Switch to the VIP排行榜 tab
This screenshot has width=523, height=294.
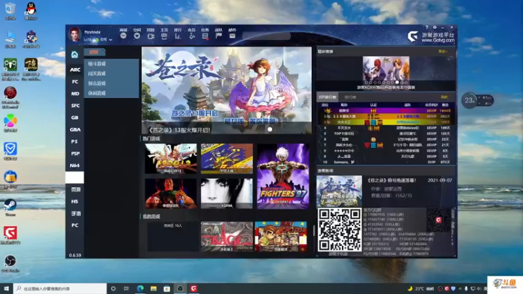pos(328,97)
